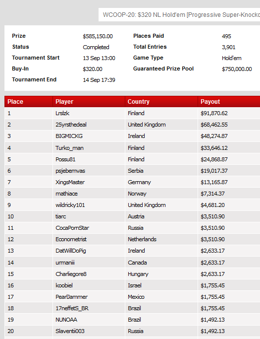Image resolution: width=260 pixels, height=339 pixels.
Task: Select DatWillDoPig in place 13
Action: 71,251
